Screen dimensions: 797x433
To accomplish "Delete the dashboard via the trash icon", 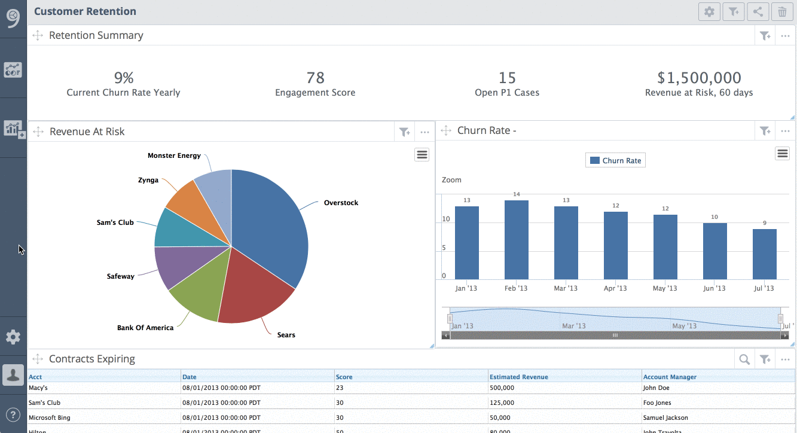I will (781, 11).
